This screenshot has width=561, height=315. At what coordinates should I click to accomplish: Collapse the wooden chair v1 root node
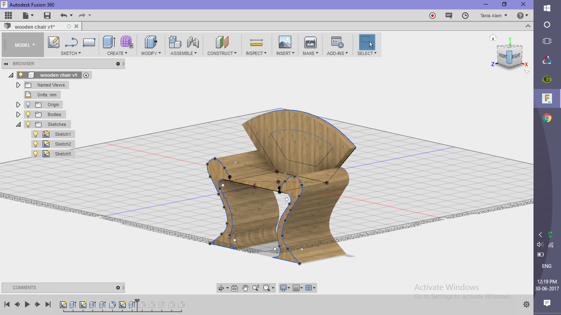click(11, 75)
